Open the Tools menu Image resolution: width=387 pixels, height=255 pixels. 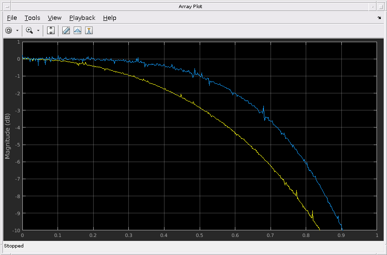tap(32, 18)
